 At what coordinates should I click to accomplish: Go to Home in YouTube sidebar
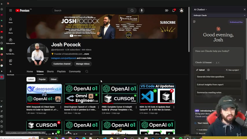point(10,20)
